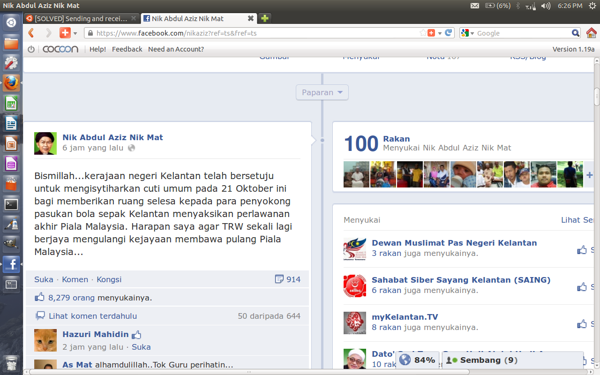Click Nik Abdul Aziz profile photo thumbnail
Image resolution: width=600 pixels, height=375 pixels.
pos(45,143)
